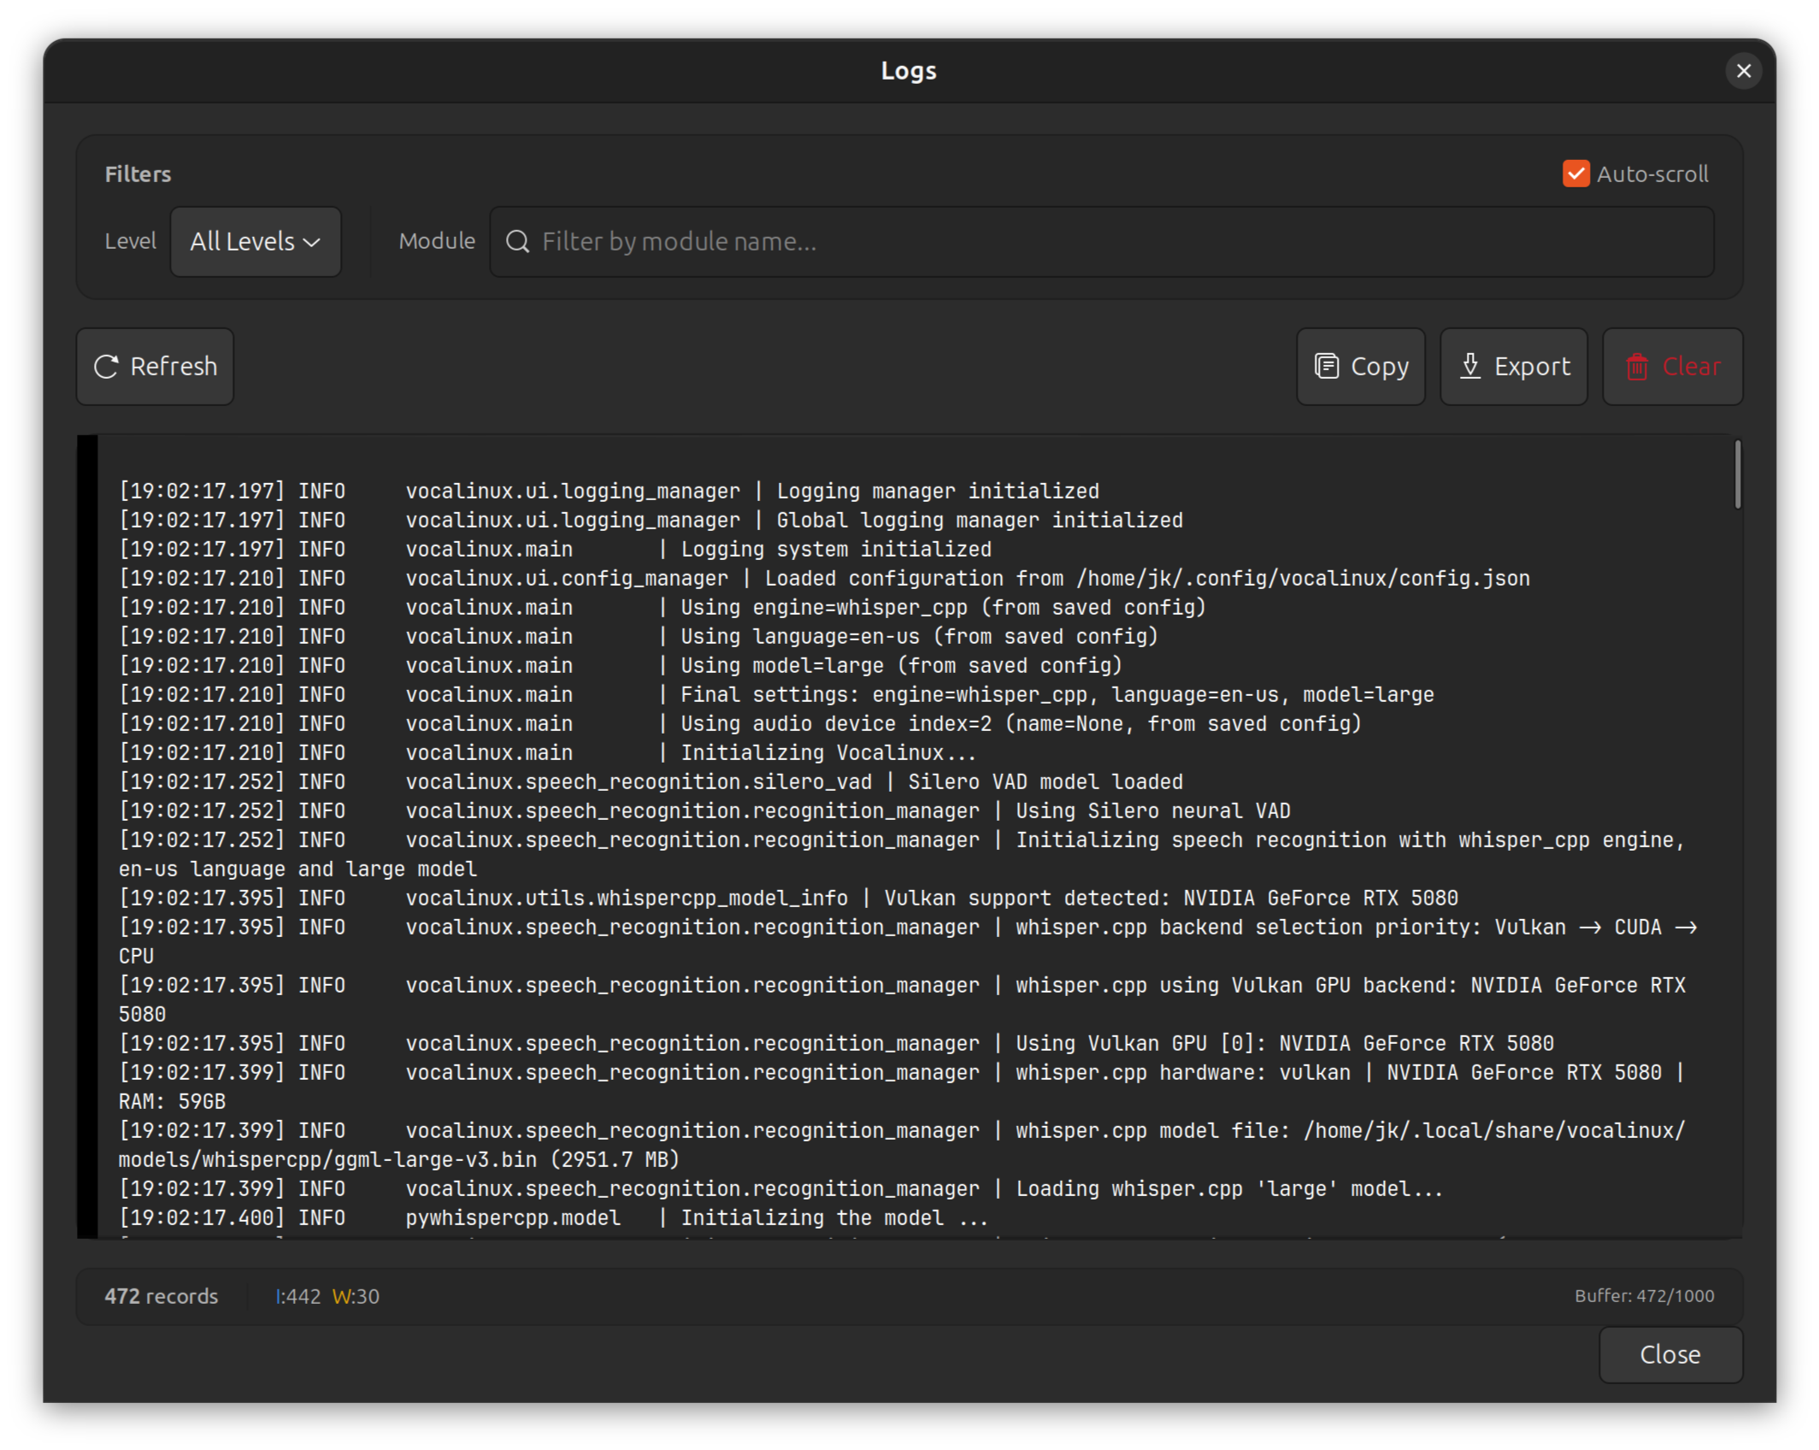The image size is (1819, 1450).
Task: Click the log view vertical scrollbar
Action: 1737,475
